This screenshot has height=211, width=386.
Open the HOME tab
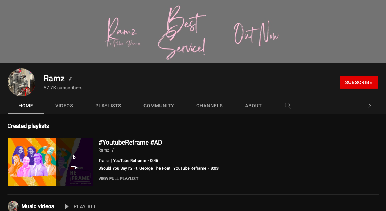click(x=26, y=106)
